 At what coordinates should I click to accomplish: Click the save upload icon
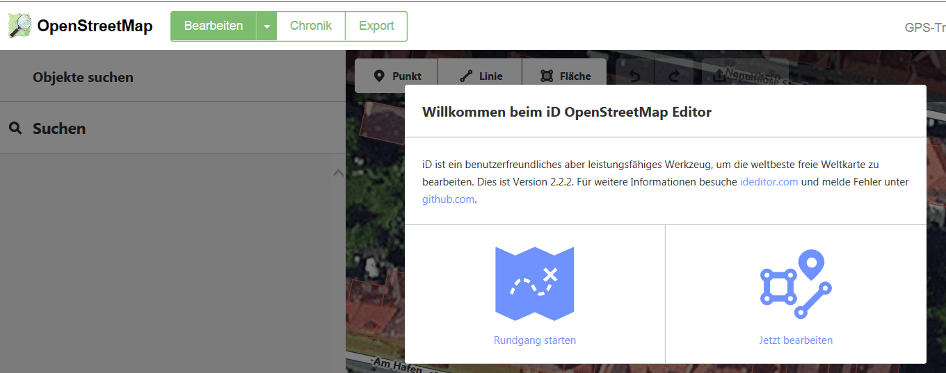pos(720,76)
